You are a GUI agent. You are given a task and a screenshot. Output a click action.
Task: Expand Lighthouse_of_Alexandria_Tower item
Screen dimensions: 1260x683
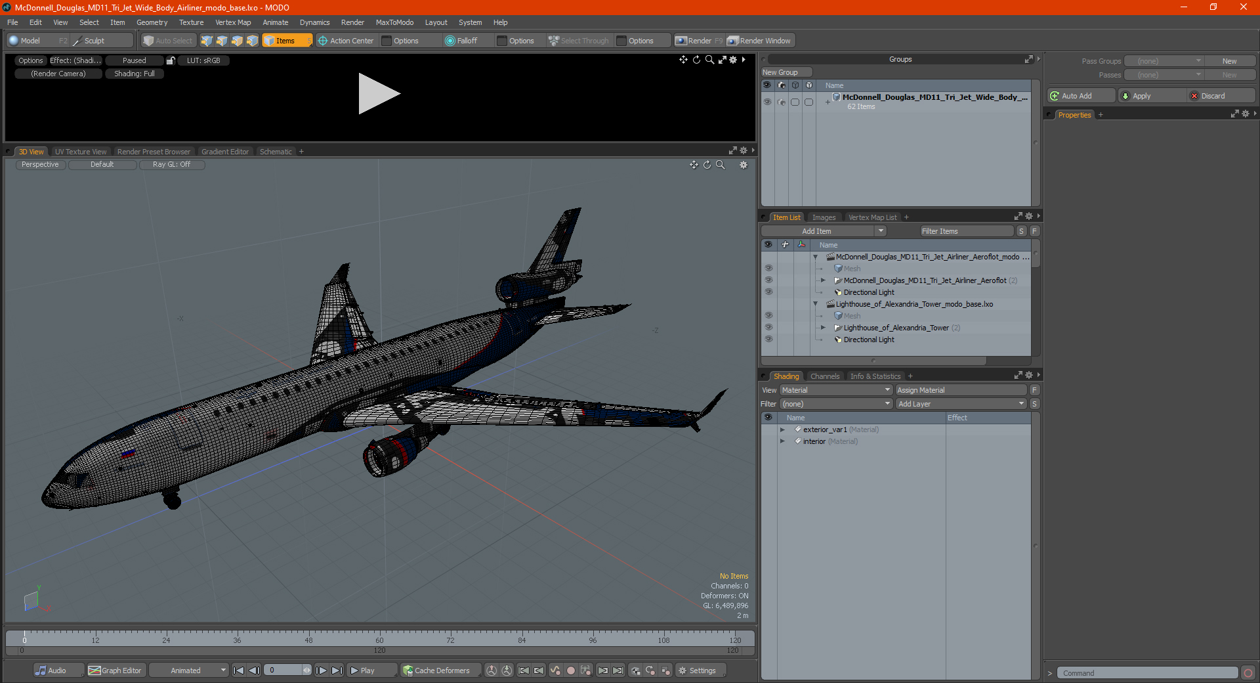coord(823,328)
